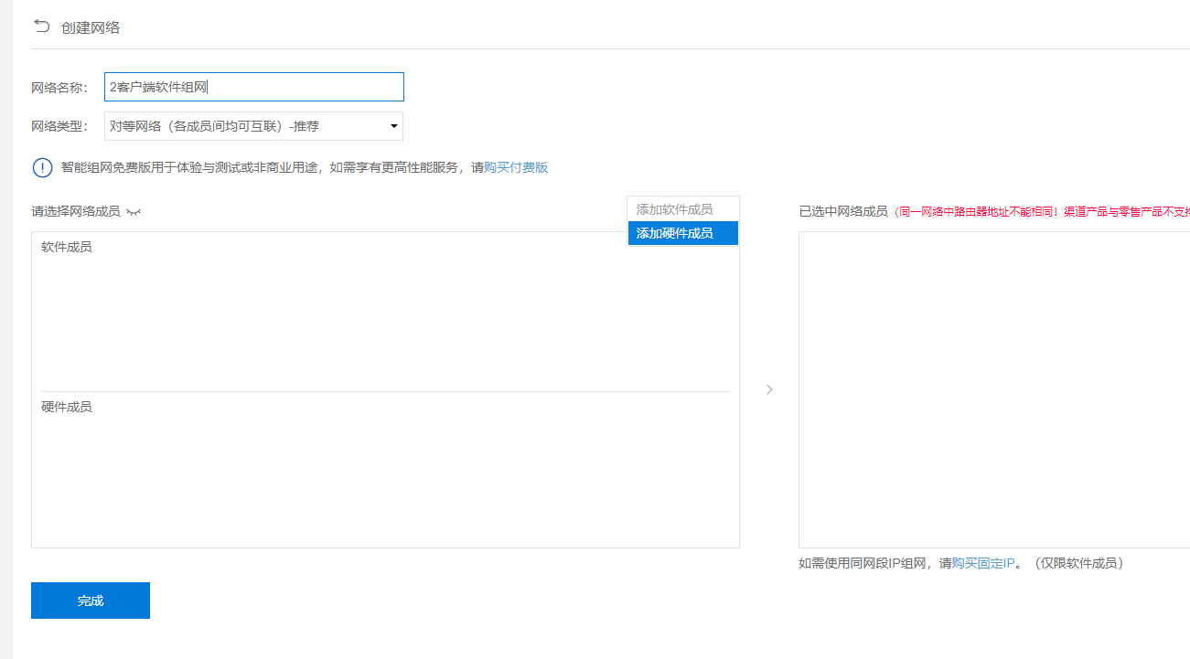Click inside the 网络名称 input field
Screen dimensions: 1190x659
[x=253, y=86]
